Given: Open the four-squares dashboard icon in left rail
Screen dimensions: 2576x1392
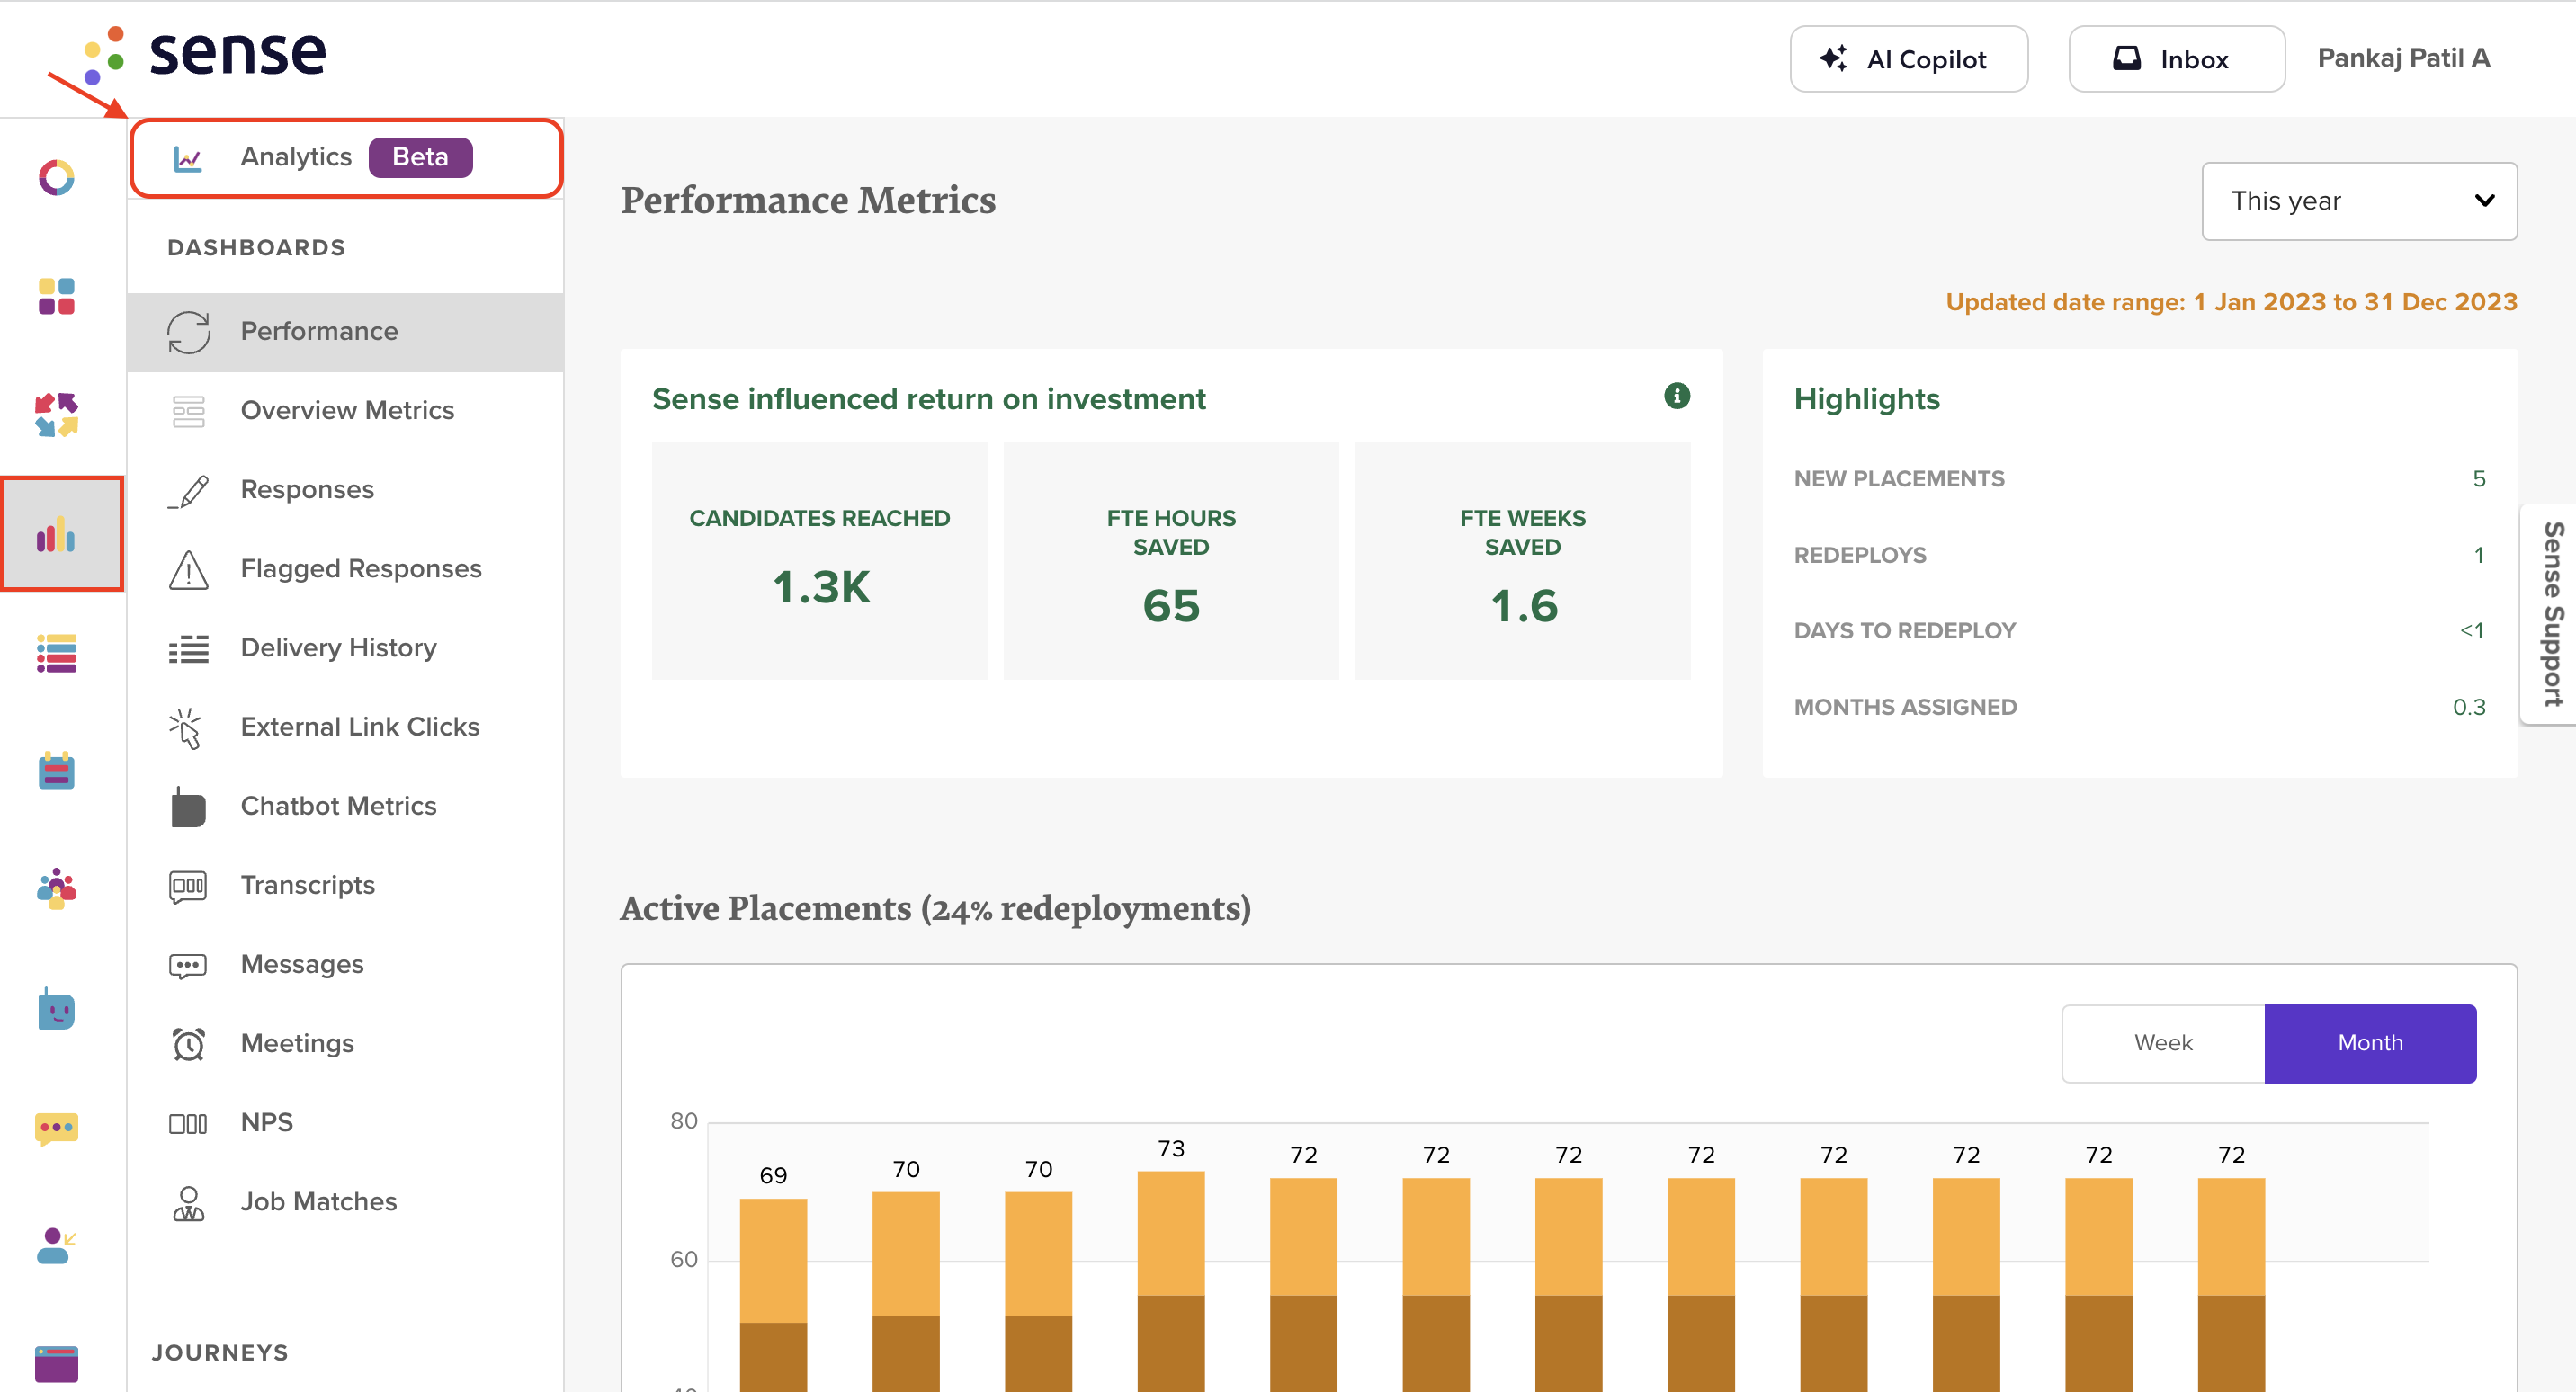Looking at the screenshot, I should coord(57,297).
